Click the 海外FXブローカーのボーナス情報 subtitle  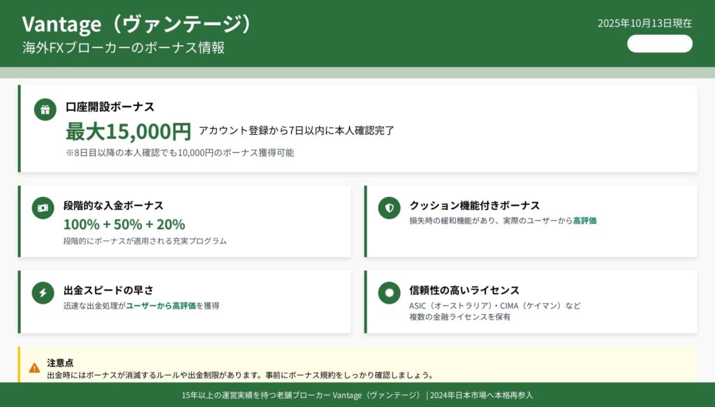click(123, 48)
